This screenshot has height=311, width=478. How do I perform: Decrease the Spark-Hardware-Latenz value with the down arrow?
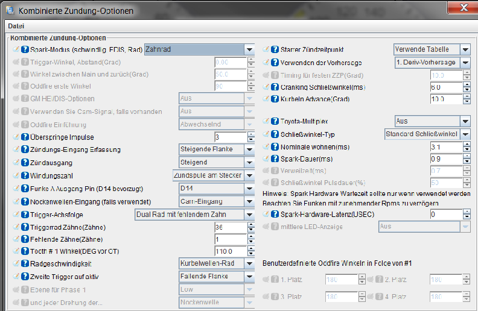[465, 217]
